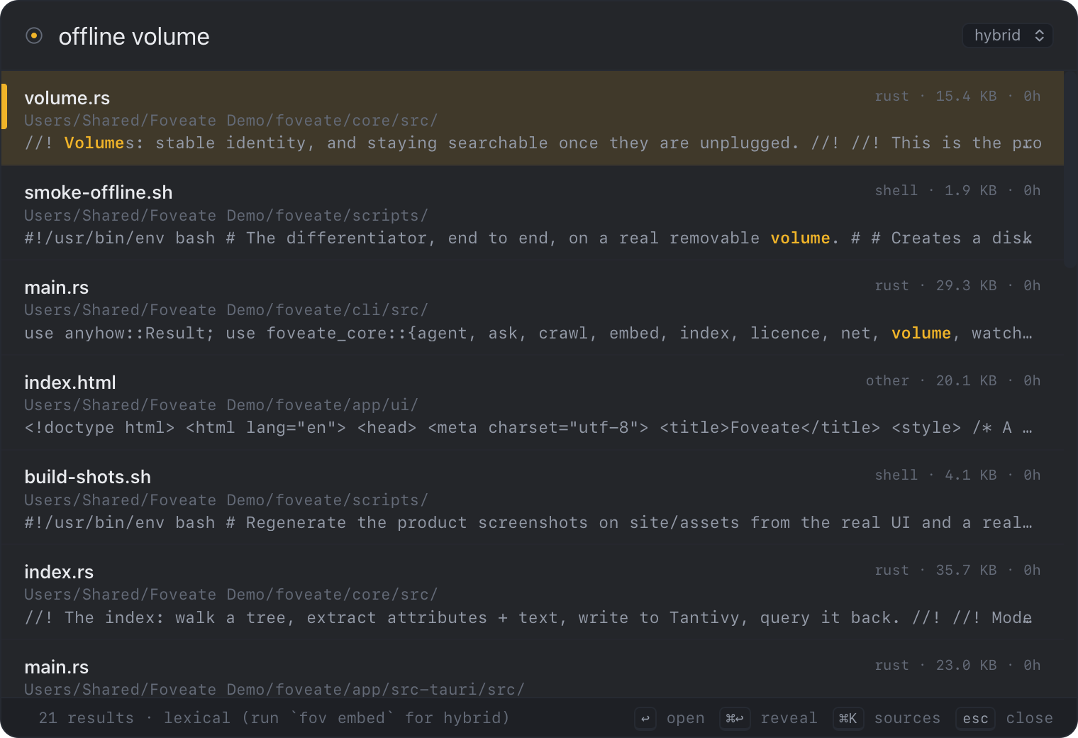Screen dimensions: 1078x738
Task: Click the ⌘K shortcut key icon
Action: [x=848, y=718]
